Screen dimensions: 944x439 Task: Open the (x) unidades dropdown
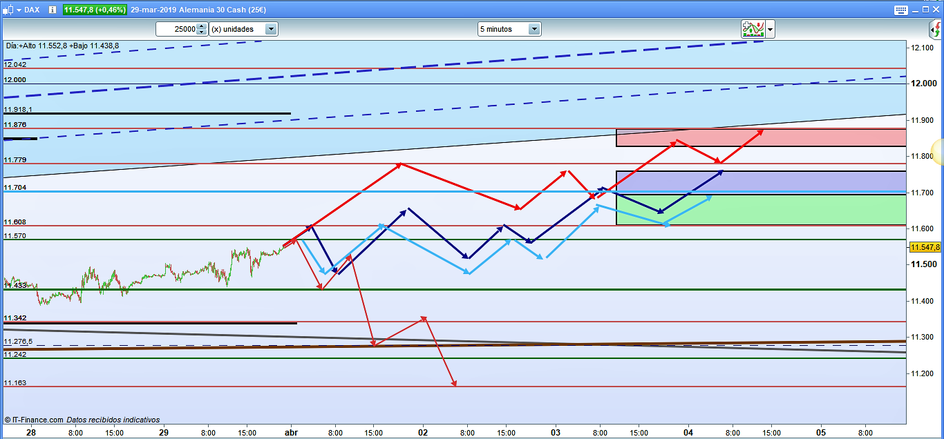tap(271, 29)
